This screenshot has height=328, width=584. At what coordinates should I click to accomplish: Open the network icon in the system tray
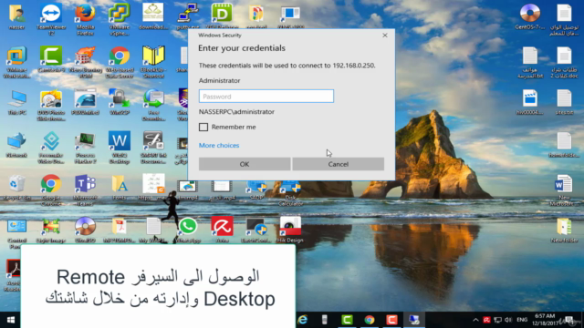497,320
